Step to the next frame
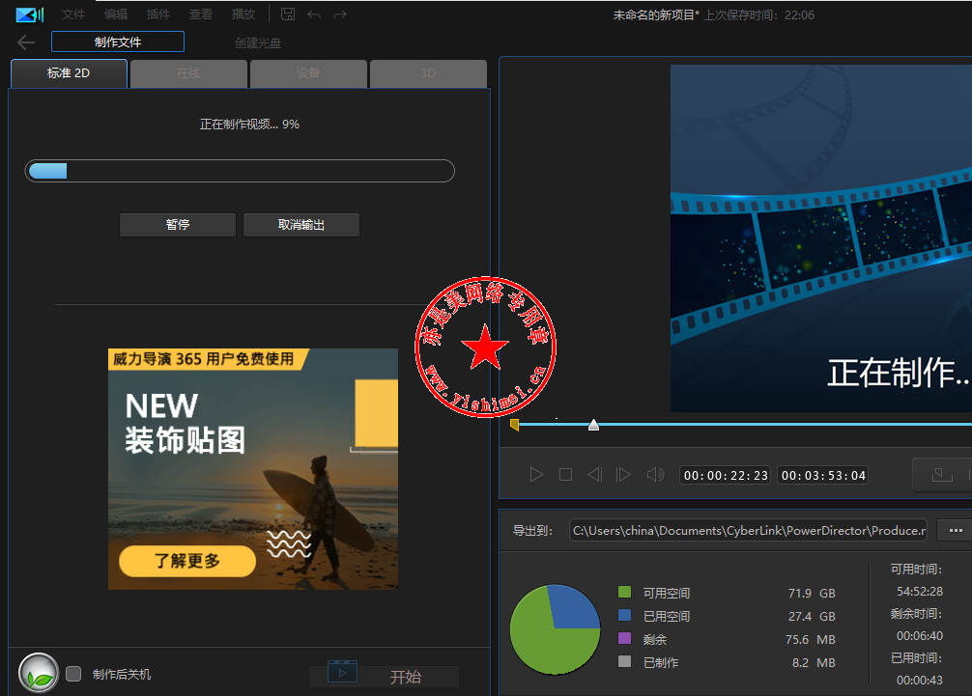The height and width of the screenshot is (696, 972). (623, 475)
